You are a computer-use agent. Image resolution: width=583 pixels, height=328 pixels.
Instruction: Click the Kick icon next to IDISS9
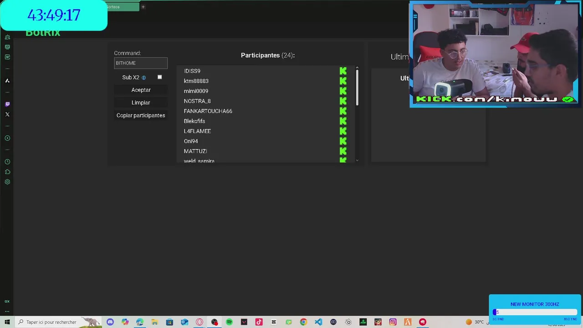pyautogui.click(x=343, y=71)
